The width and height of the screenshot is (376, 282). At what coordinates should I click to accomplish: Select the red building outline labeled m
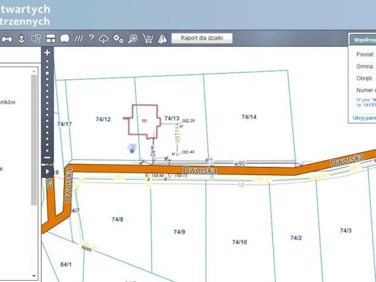(145, 119)
